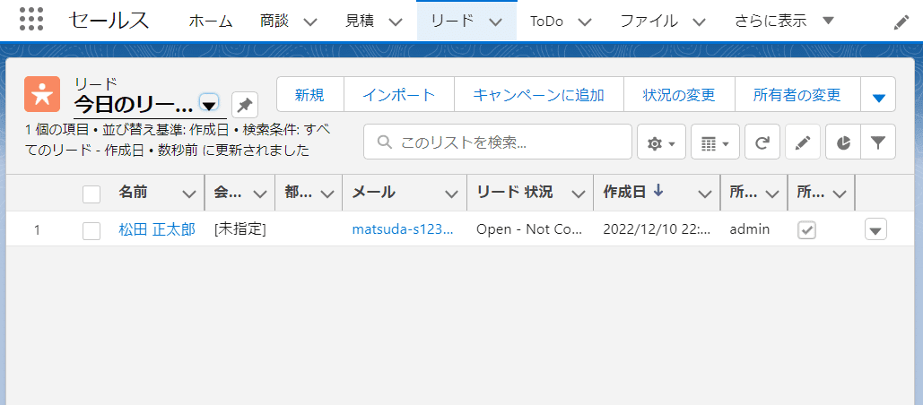Click 所有者の変更 button
The height and width of the screenshot is (405, 923).
coord(797,94)
